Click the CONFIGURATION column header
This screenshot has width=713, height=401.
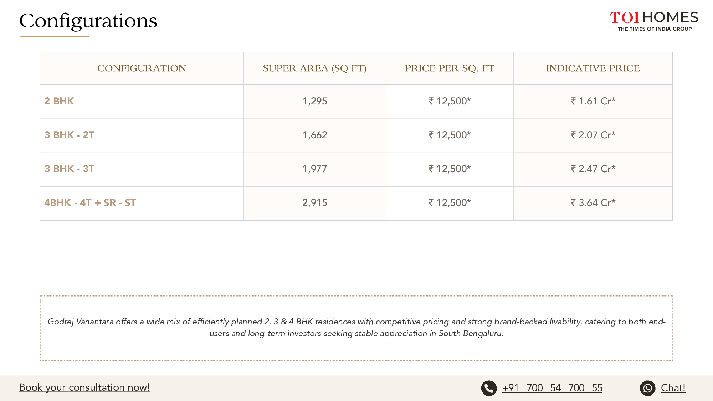tap(142, 68)
